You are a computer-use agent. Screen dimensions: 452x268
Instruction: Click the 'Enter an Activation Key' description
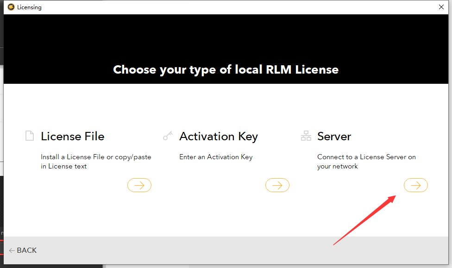pyautogui.click(x=216, y=157)
